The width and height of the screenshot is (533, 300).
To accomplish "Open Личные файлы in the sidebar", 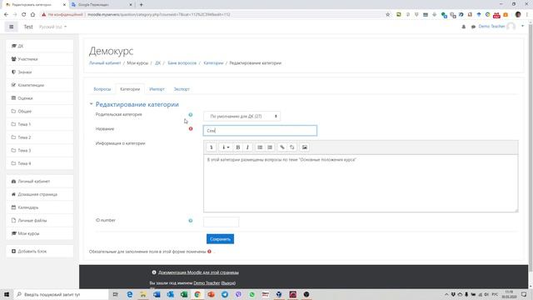I will click(40, 220).
